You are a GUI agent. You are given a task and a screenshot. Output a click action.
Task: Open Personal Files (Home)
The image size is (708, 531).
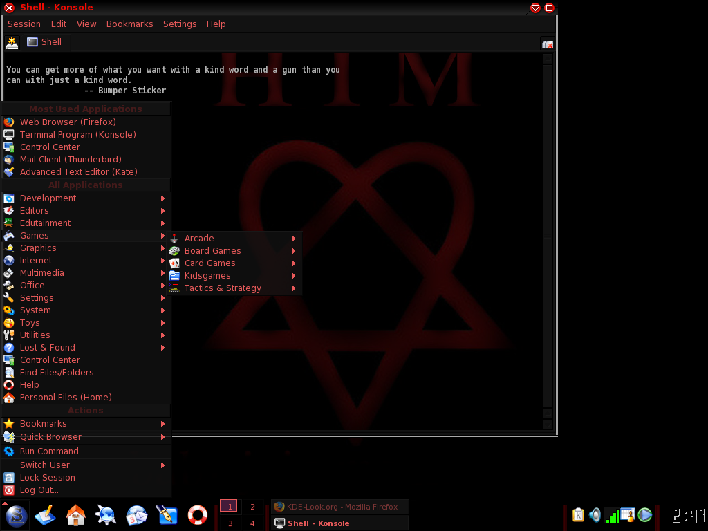tap(86, 398)
